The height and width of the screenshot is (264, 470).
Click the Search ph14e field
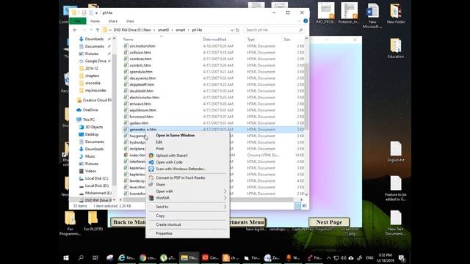[x=273, y=30]
